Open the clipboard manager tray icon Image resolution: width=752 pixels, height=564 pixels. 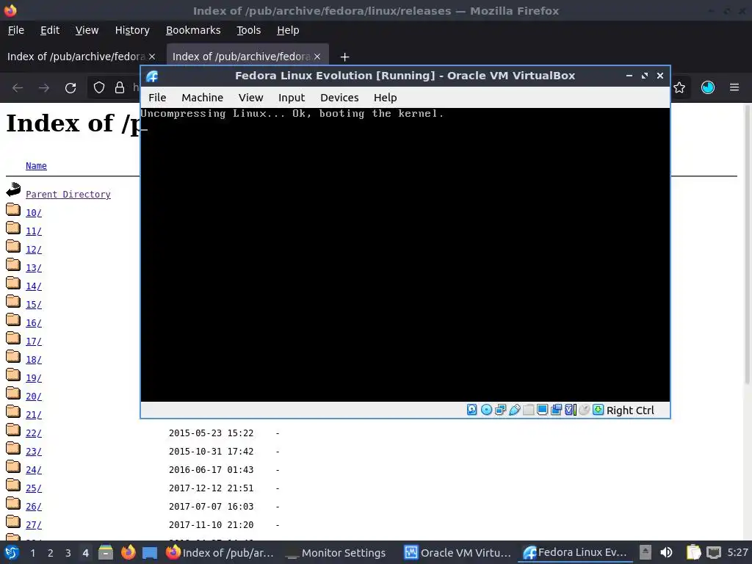click(693, 552)
